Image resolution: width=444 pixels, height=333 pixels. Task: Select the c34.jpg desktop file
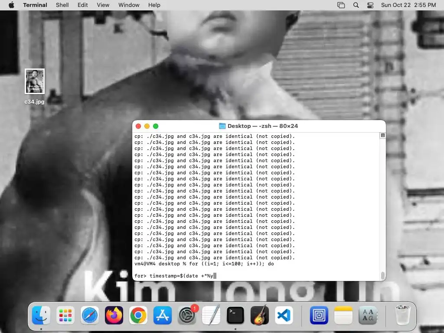35,81
